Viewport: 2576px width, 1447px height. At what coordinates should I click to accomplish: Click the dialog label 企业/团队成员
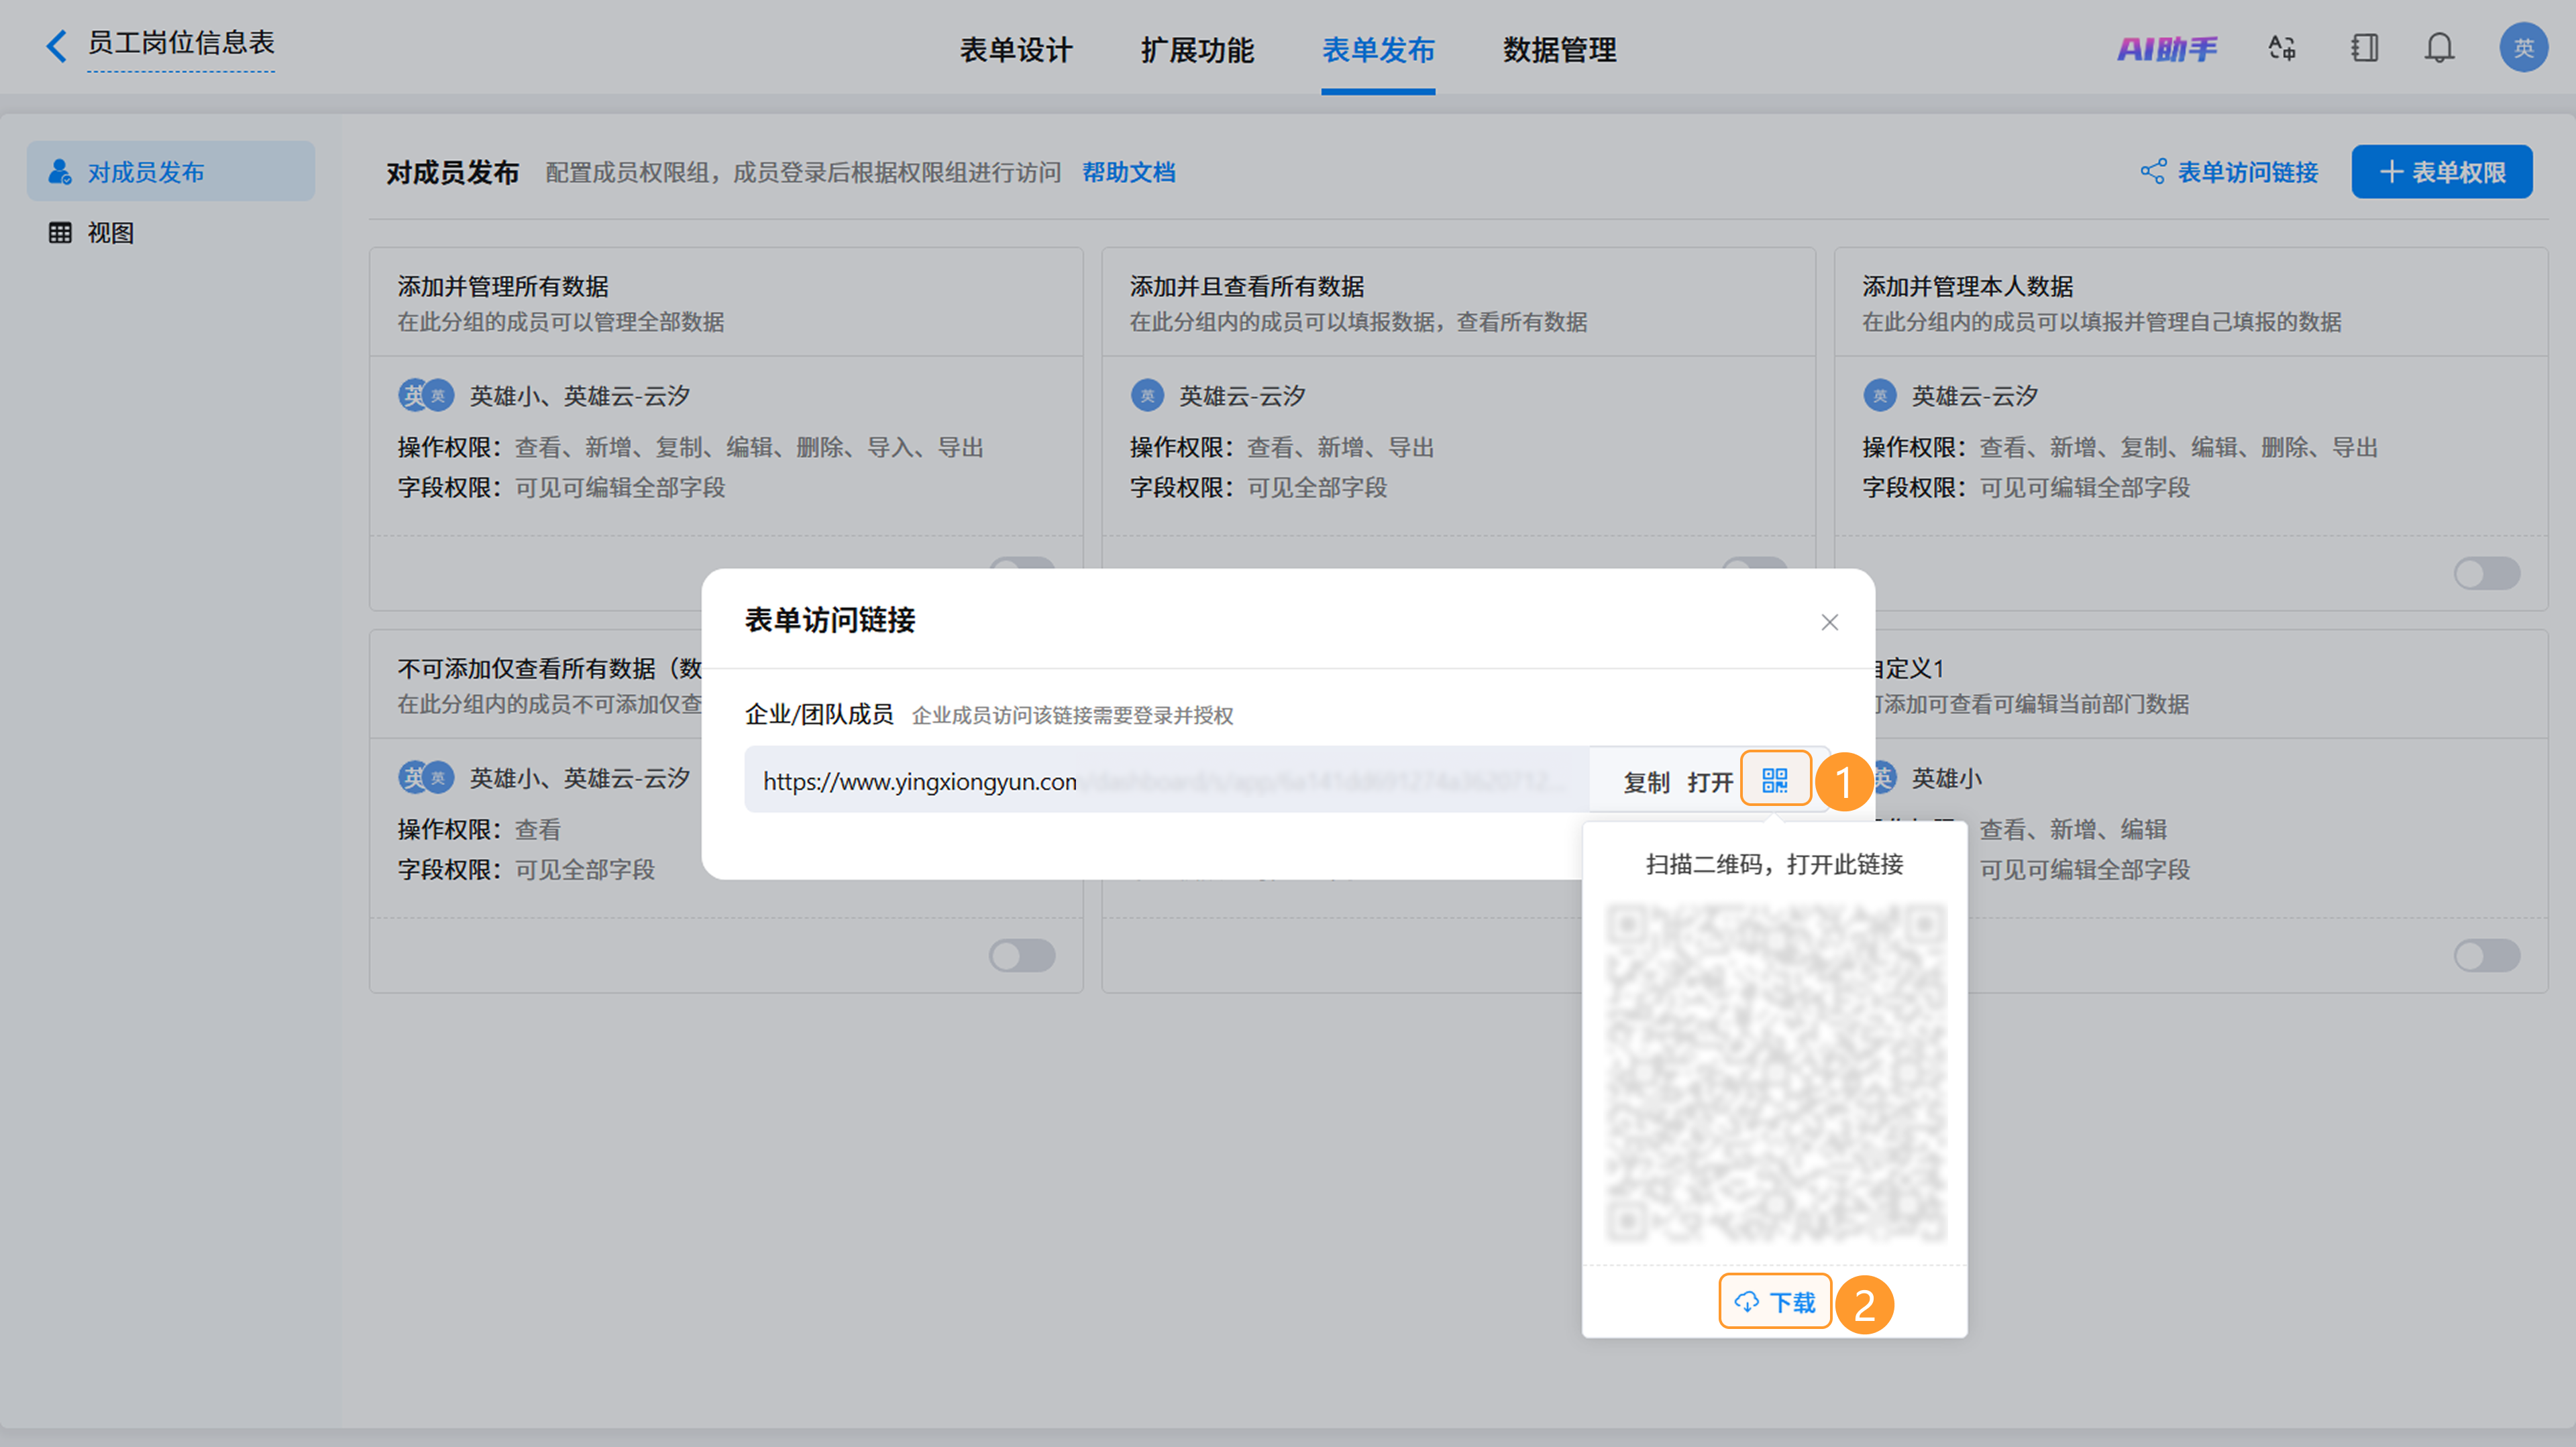tap(819, 715)
